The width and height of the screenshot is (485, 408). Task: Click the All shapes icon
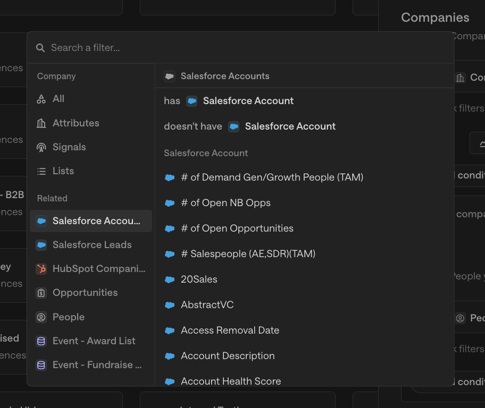41,99
